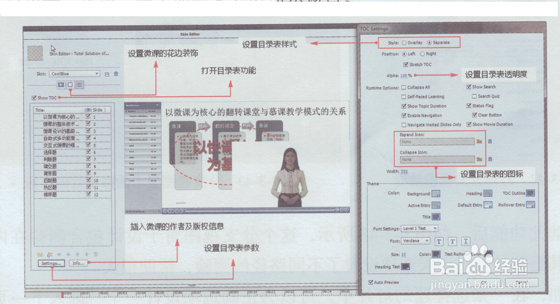Select the Playback Control skin icon
560x304 pixels.
tap(61, 85)
